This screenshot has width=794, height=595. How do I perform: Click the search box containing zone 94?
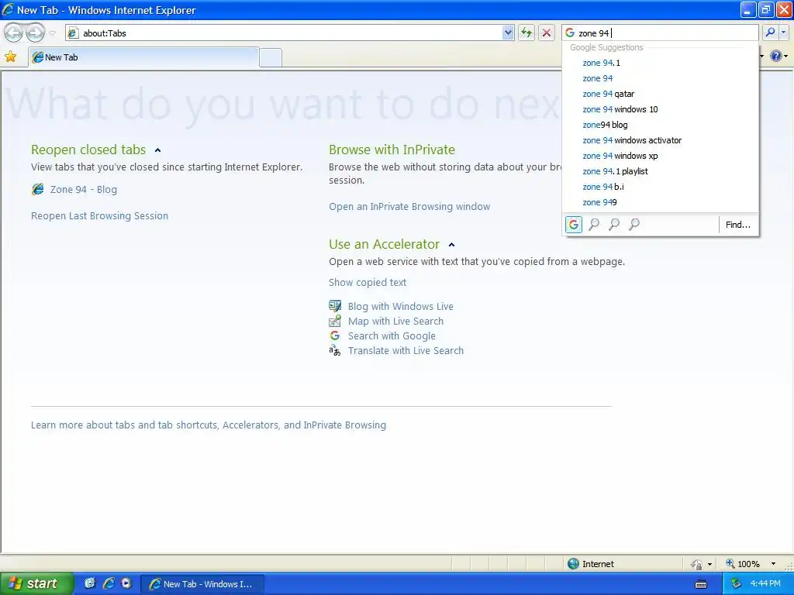click(660, 33)
